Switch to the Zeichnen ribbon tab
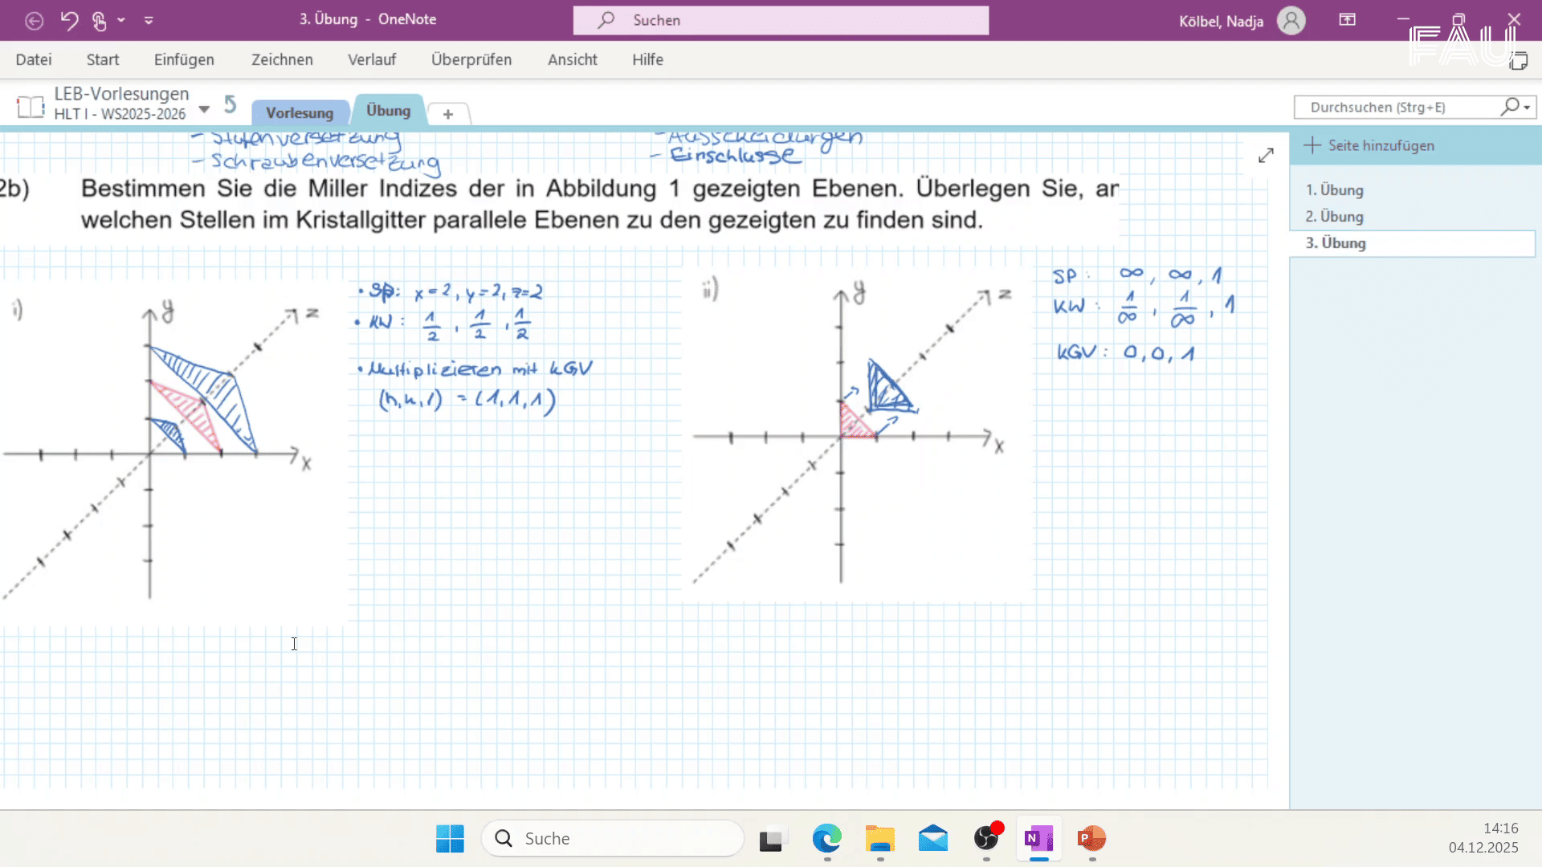 [x=282, y=59]
